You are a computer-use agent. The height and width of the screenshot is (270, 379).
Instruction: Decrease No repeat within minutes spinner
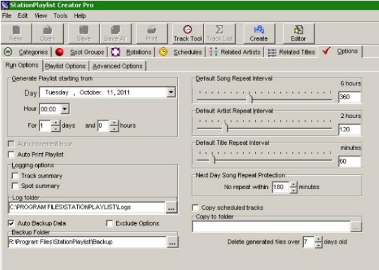293,190
